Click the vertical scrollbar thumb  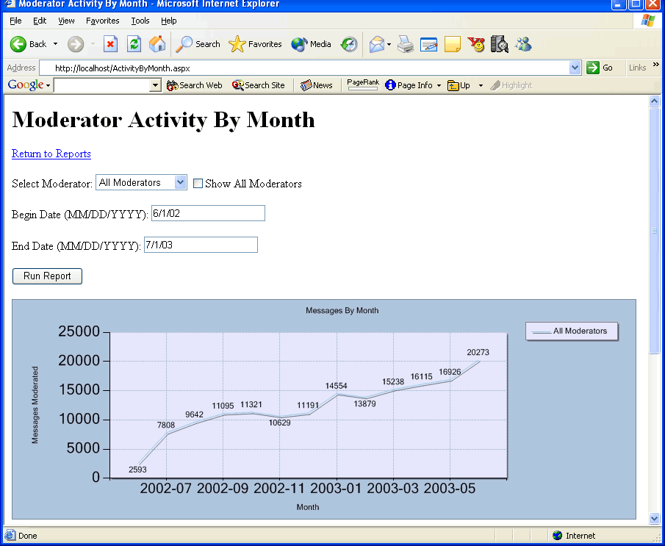coord(654,230)
